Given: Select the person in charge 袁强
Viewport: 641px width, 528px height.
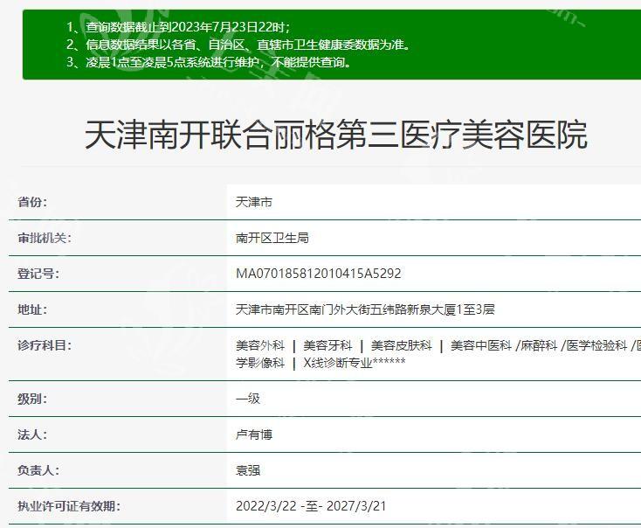Looking at the screenshot, I should [248, 470].
